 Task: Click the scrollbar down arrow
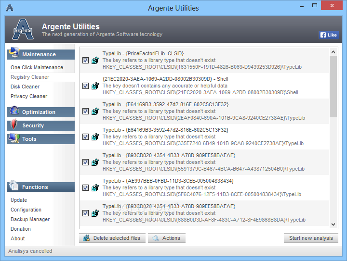(x=333, y=224)
